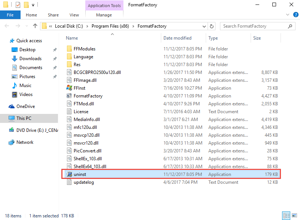Select the FFImage.dll file icon
The width and height of the screenshot is (300, 220).
point(69,80)
